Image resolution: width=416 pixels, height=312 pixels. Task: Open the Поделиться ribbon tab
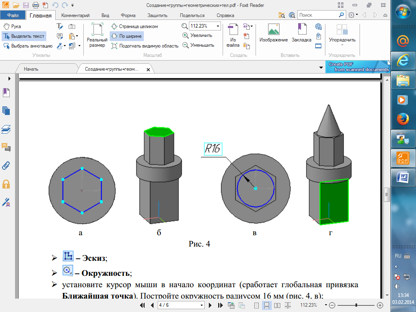[192, 15]
